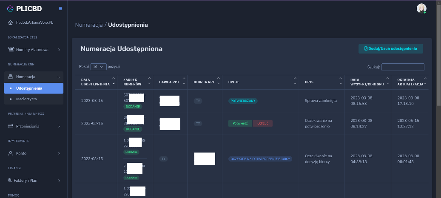This screenshot has width=441, height=198.
Task: Click the Dodaj/Usuń udostępnienie button
Action: tap(390, 49)
